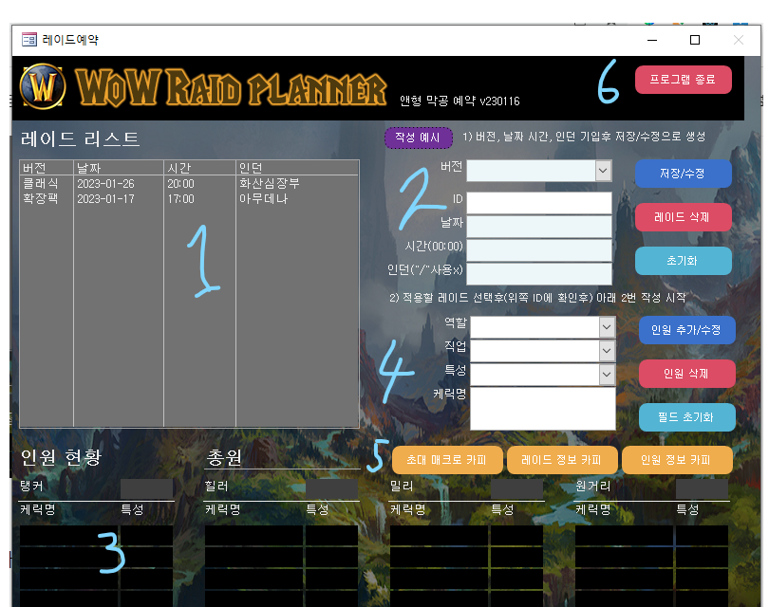The image size is (769, 607).
Task: Click the WoW logo icon in the banner
Action: 43,86
